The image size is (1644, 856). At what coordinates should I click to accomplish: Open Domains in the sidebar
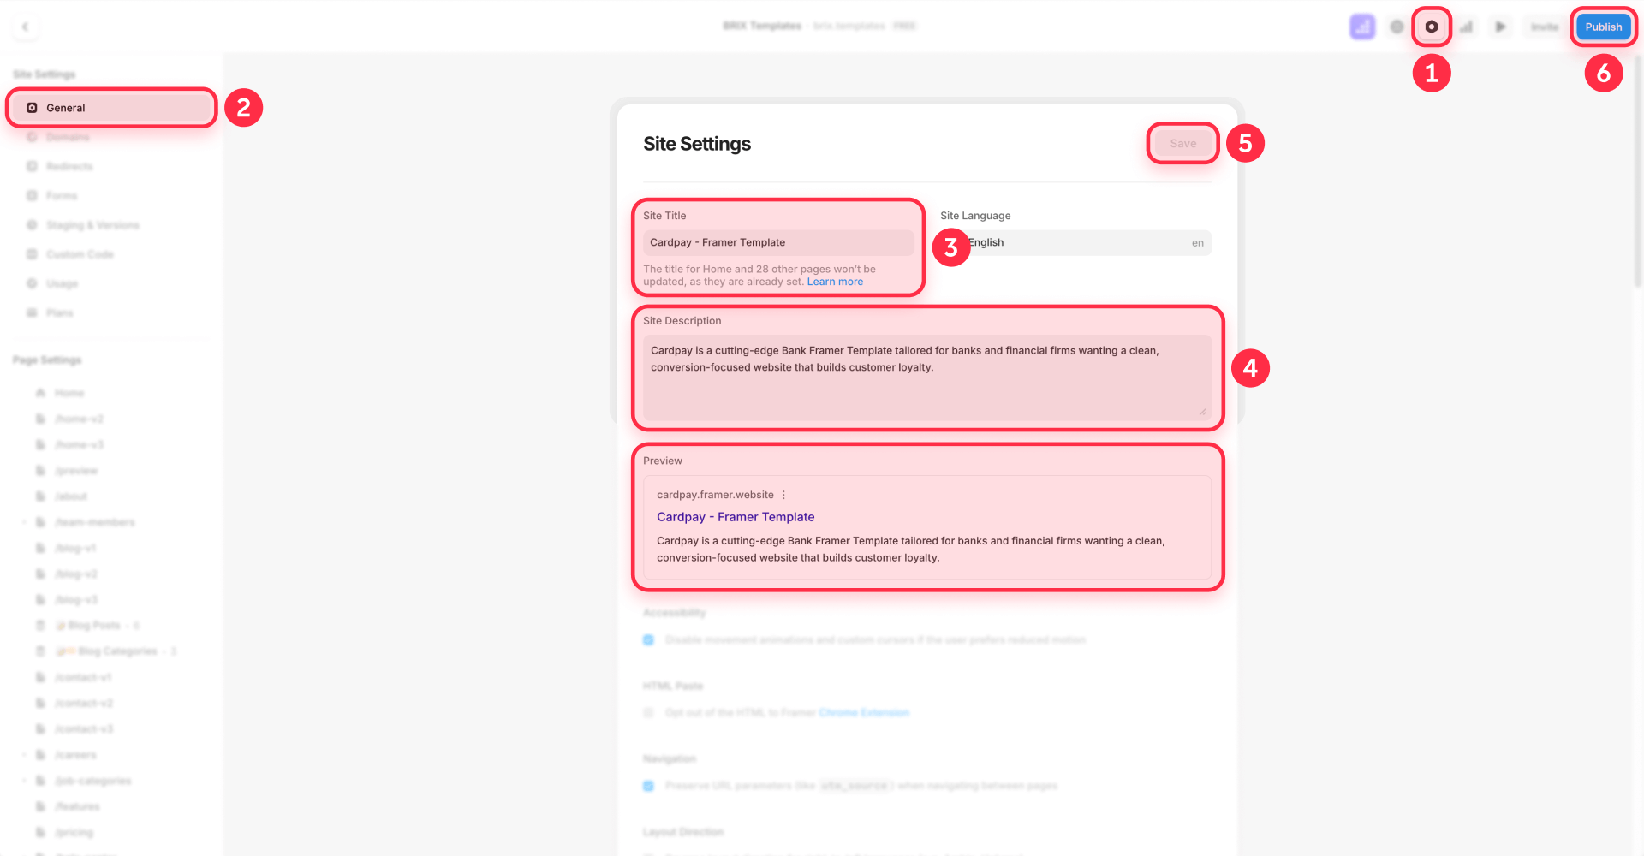pyautogui.click(x=68, y=137)
